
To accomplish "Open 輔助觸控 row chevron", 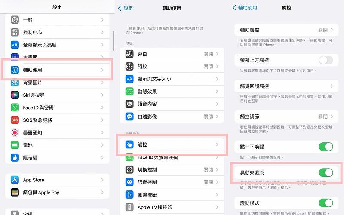I will tap(332, 30).
